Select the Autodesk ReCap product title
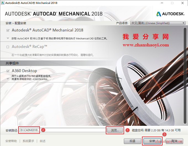 29,47
